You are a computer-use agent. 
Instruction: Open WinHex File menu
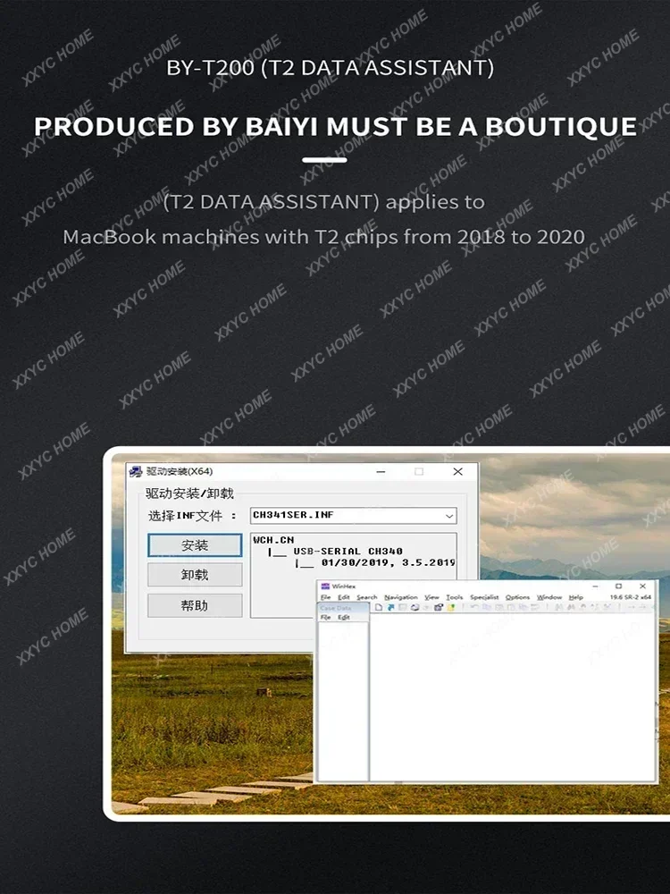325,597
